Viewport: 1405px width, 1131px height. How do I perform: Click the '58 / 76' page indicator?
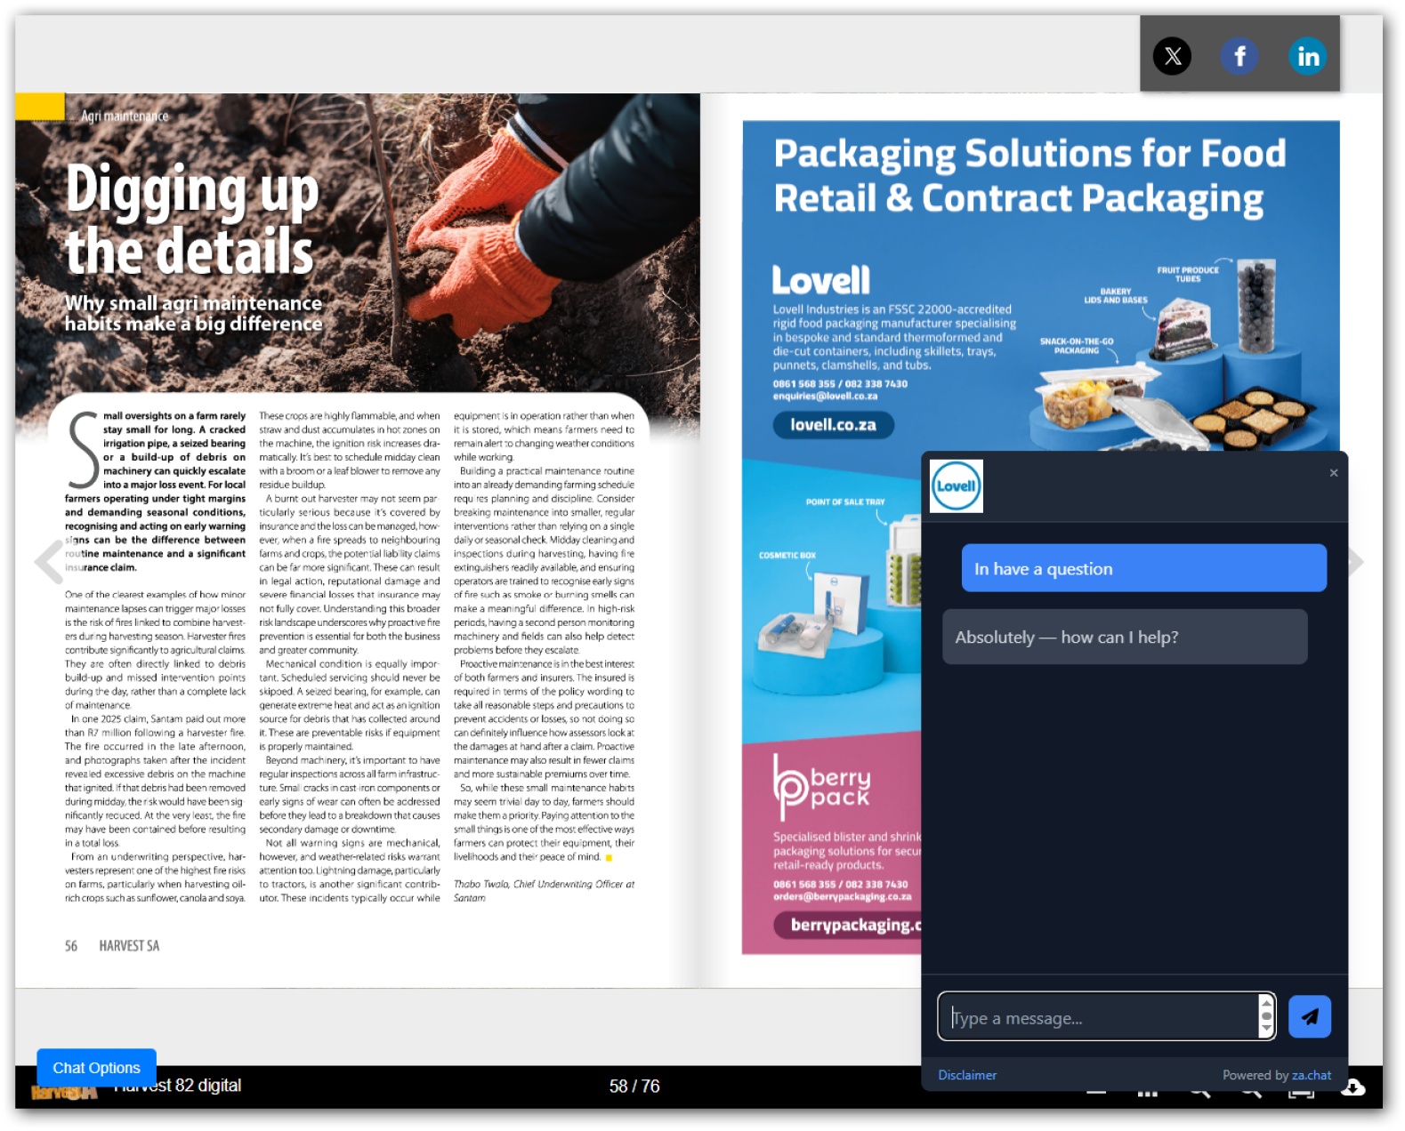pos(634,1087)
